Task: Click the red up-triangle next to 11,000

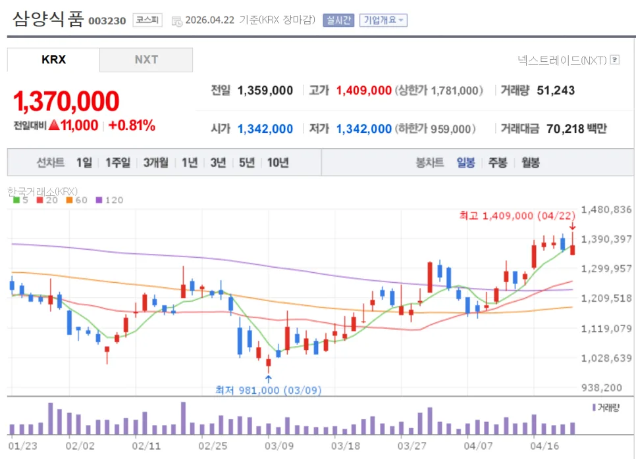Action: [x=54, y=125]
